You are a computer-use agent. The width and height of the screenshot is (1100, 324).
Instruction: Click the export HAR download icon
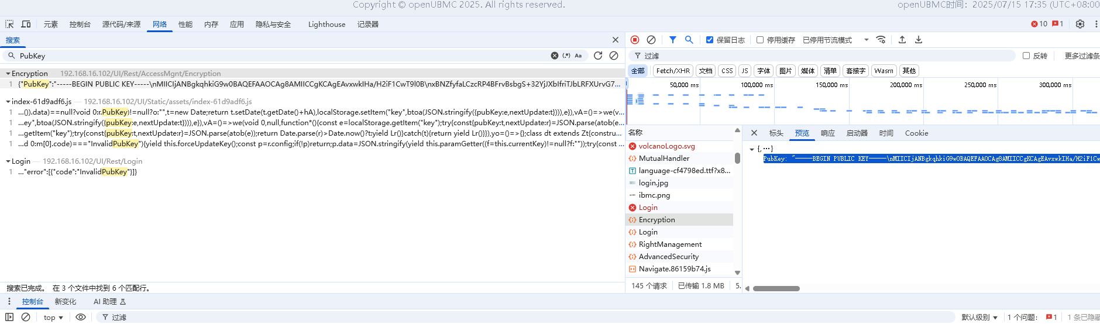(919, 40)
